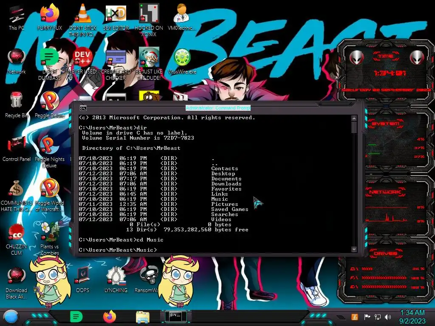This screenshot has height=326, width=435.
Task: Launch the BE JUST LIKE THE DUDE shortcut
Action: [x=149, y=64]
